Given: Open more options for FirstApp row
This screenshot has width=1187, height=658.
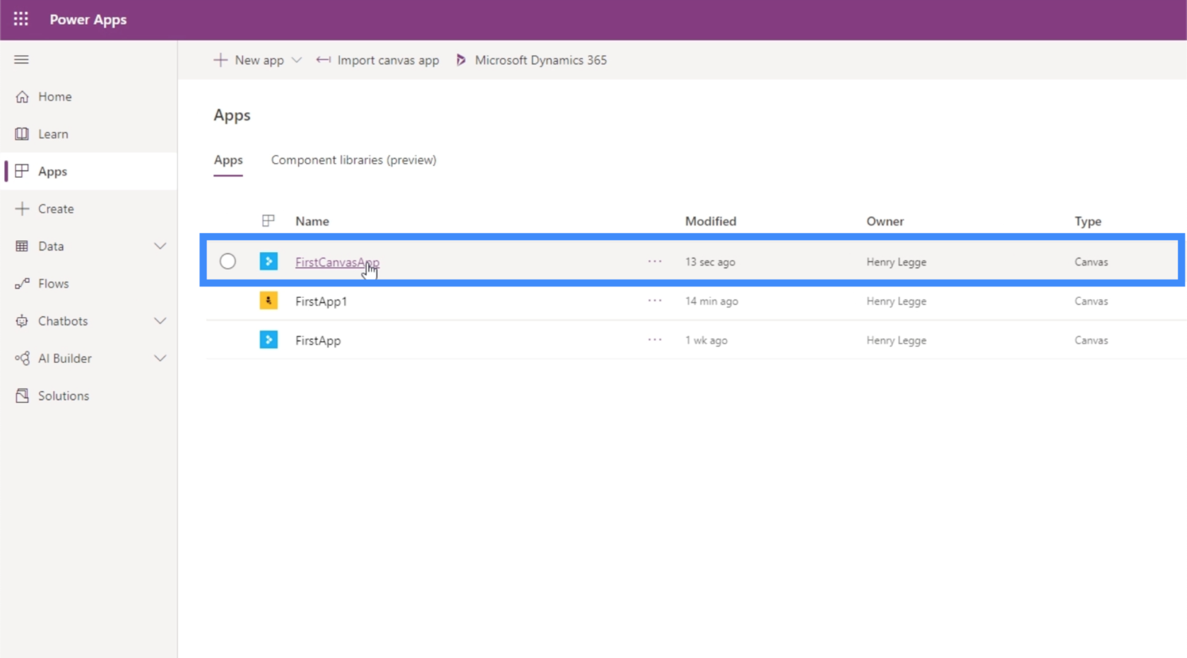Looking at the screenshot, I should click(x=655, y=340).
